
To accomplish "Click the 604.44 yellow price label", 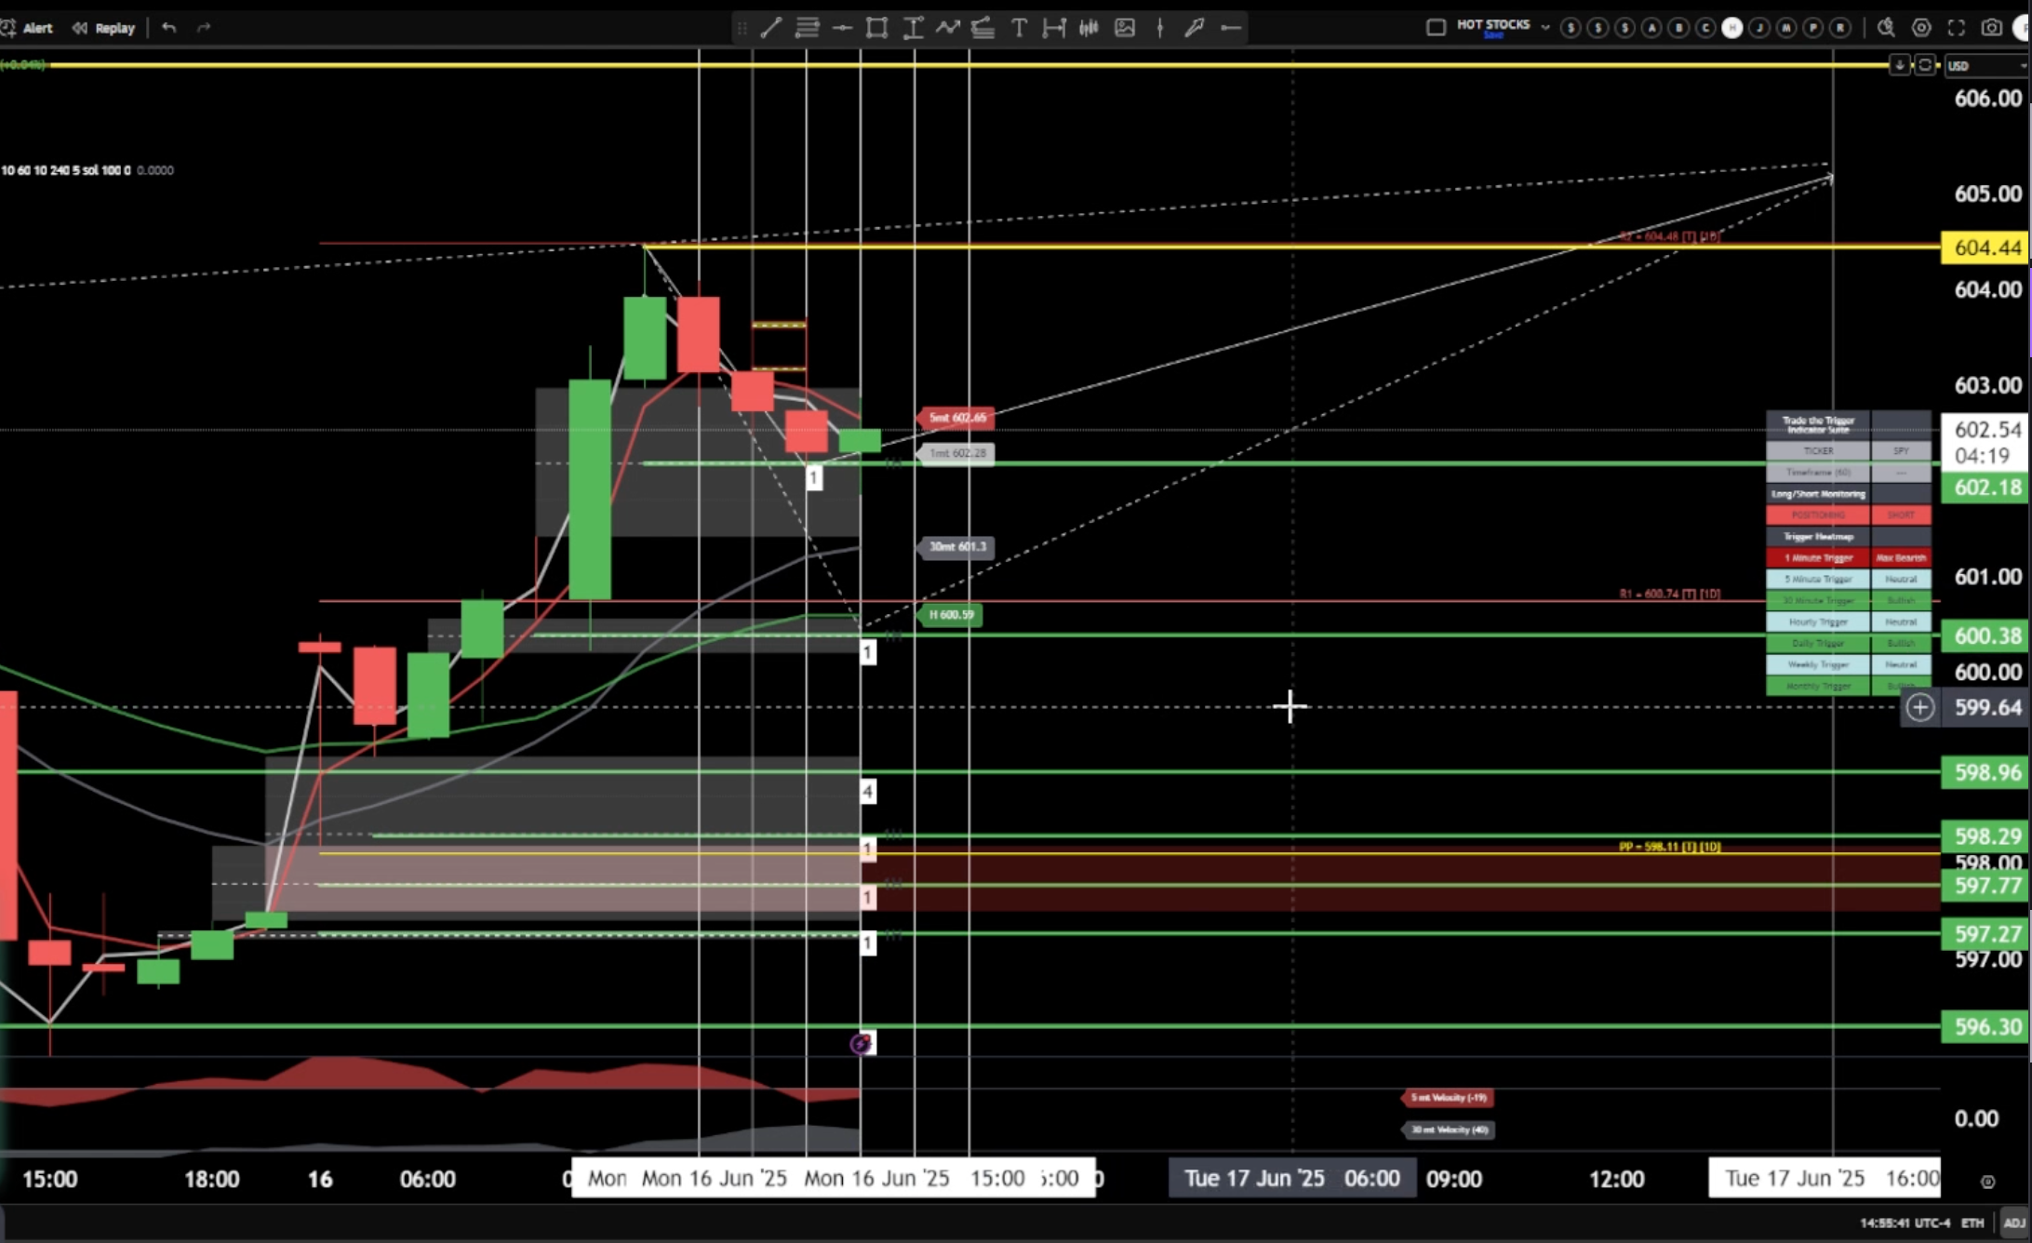I will (x=1985, y=247).
